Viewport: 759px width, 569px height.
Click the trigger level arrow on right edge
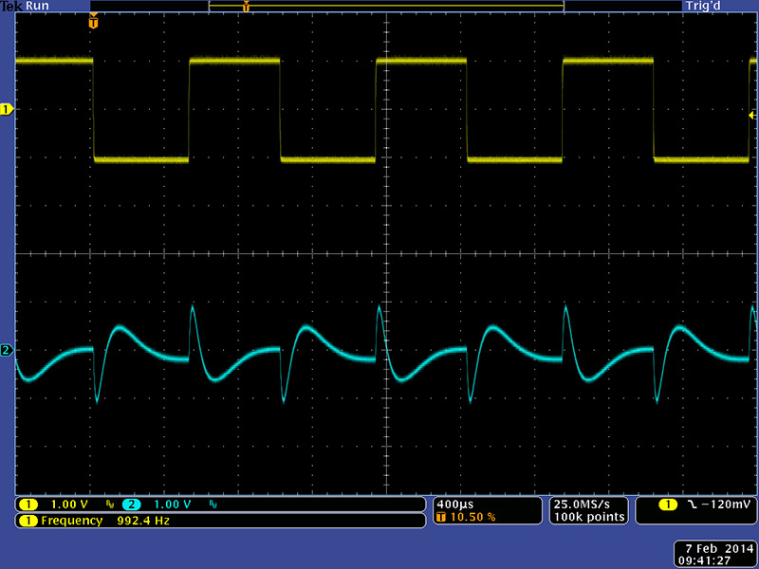752,114
